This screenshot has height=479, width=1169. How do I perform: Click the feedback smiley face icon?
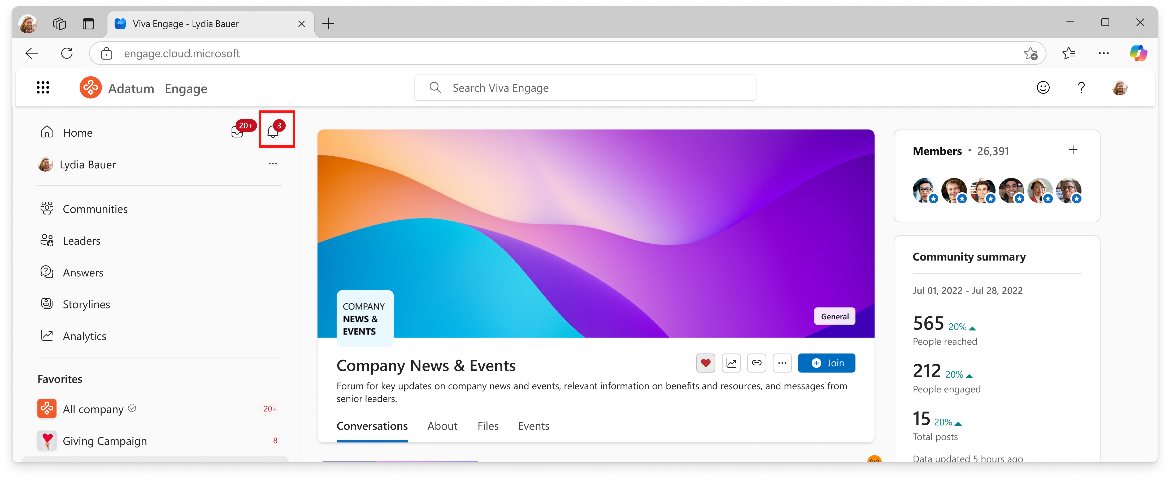[1043, 87]
